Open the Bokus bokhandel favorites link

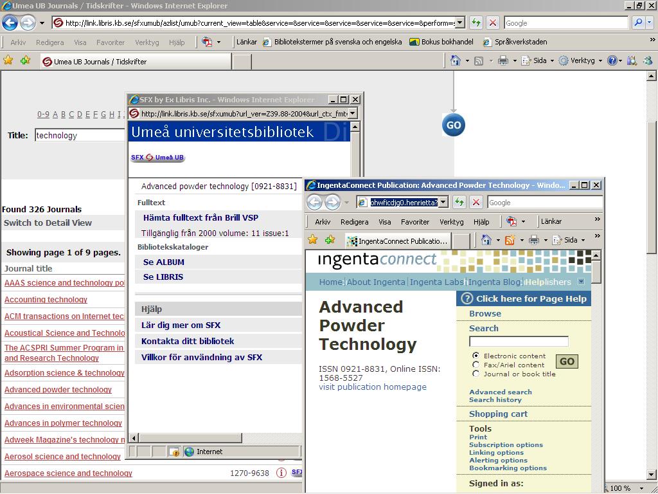tap(441, 42)
